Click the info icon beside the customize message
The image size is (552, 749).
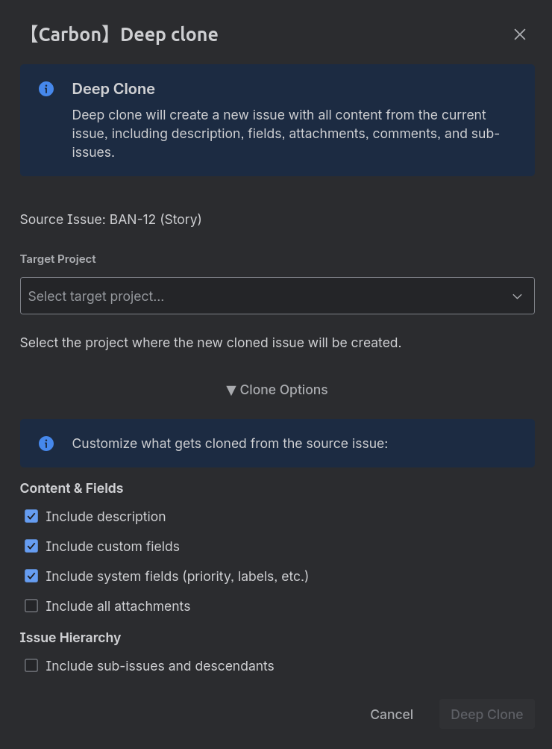click(x=46, y=444)
